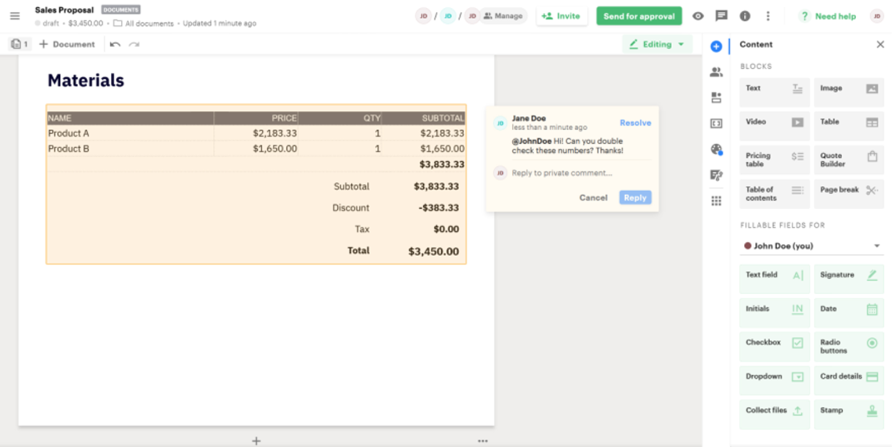The width and height of the screenshot is (892, 447).
Task: Insert a Dropdown fillable field
Action: point(774,377)
